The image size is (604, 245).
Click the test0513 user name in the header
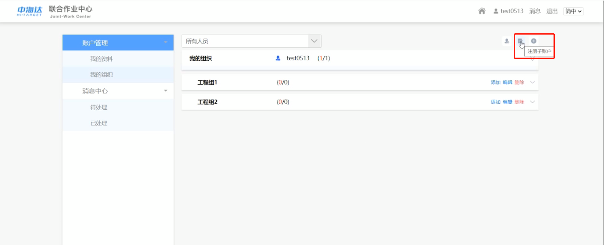pos(512,11)
